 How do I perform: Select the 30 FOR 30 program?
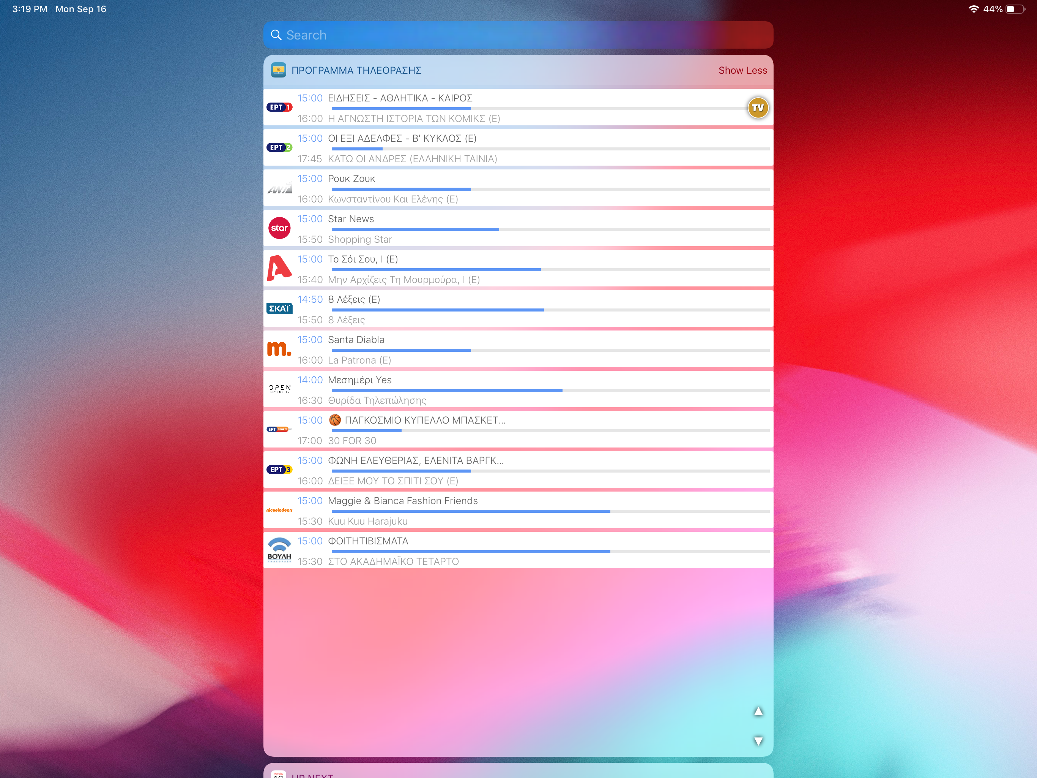click(352, 441)
